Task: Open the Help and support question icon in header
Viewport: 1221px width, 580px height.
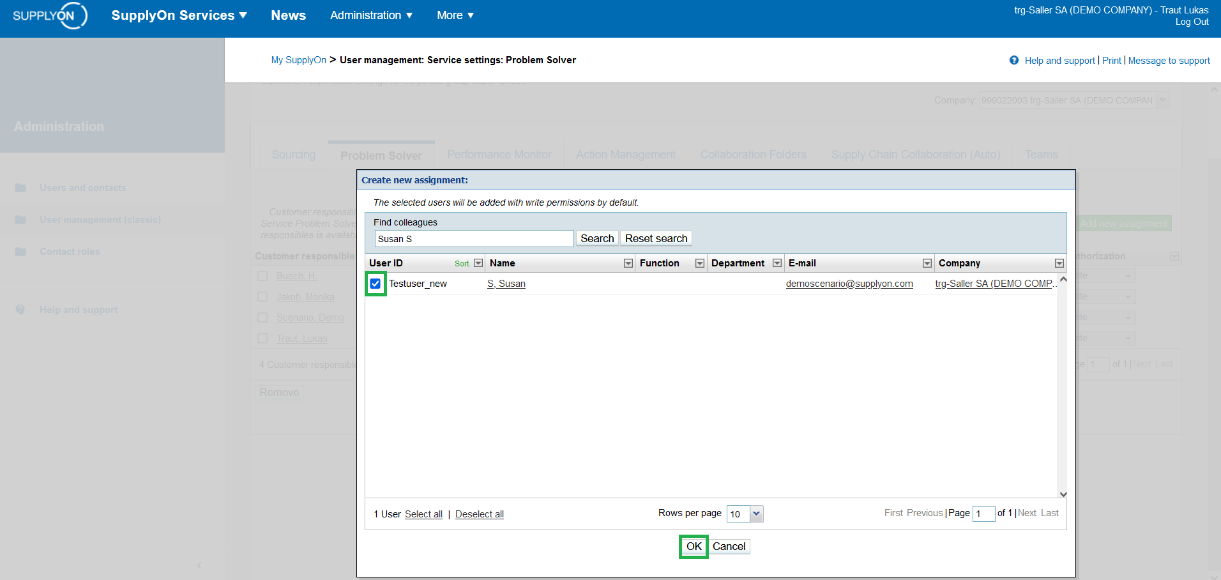Action: tap(1014, 60)
